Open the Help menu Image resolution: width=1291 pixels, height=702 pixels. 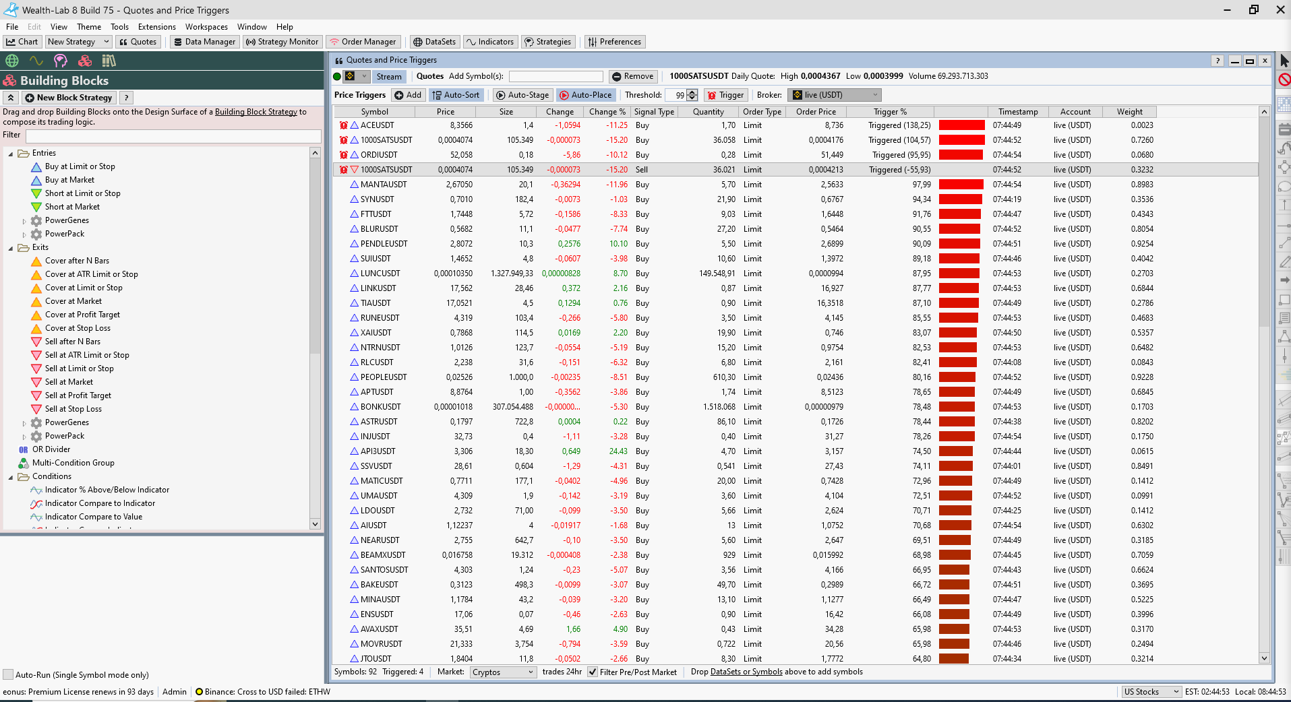(x=284, y=27)
